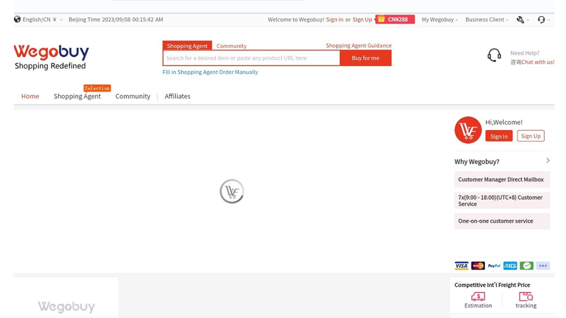Expand the Why Wegobuy? chevron arrow
The image size is (566, 318).
[x=548, y=161]
